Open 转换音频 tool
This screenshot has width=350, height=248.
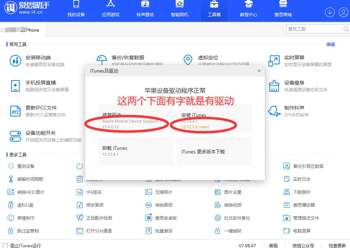159,205
